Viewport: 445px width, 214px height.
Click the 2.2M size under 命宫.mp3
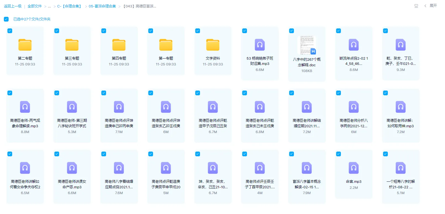[354, 187]
